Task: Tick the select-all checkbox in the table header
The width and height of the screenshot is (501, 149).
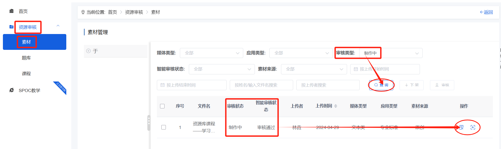Action: coord(162,106)
